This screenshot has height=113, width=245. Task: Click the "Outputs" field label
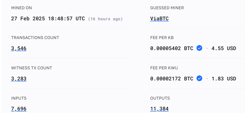[160, 98]
